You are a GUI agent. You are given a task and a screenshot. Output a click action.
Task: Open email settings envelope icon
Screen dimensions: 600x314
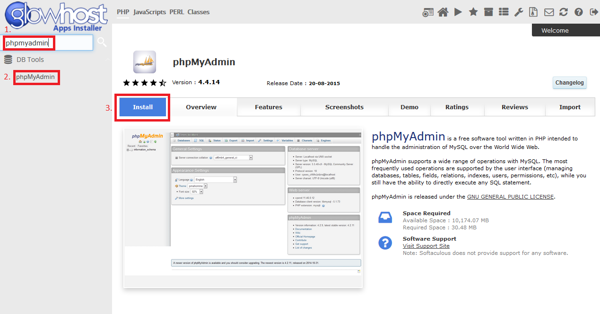tap(548, 12)
